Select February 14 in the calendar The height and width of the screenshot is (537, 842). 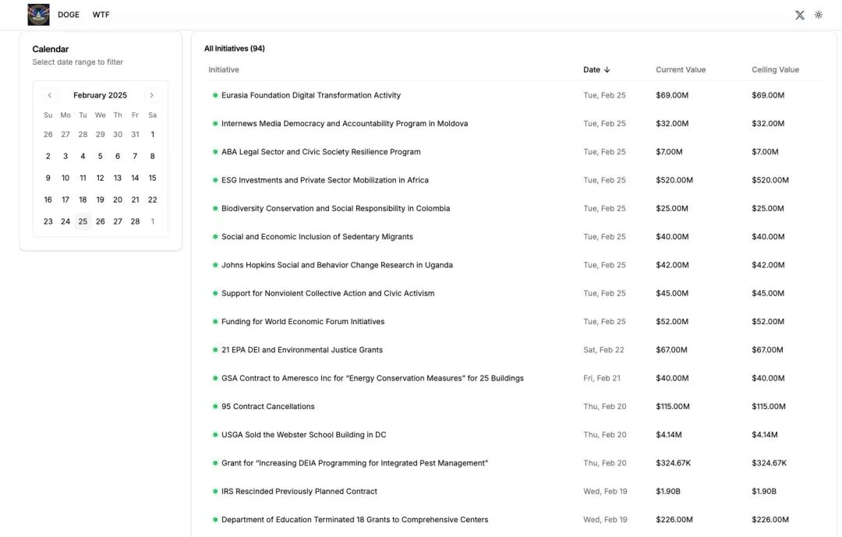click(x=135, y=178)
